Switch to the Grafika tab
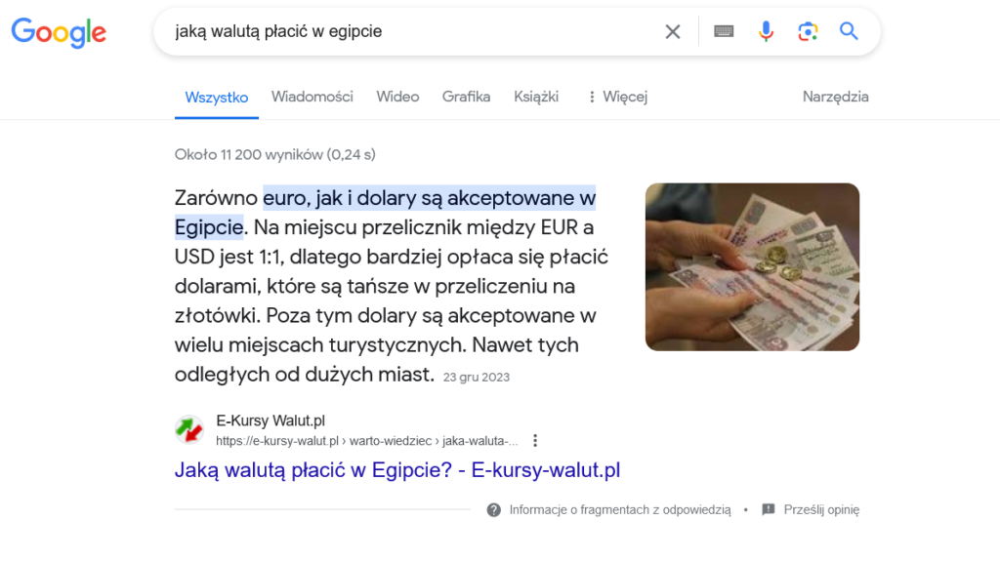Screen dimensions: 1000x561 point(466,97)
